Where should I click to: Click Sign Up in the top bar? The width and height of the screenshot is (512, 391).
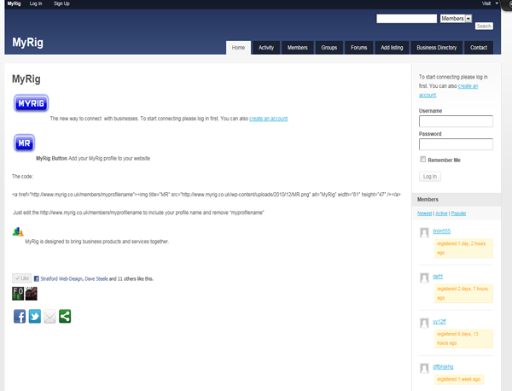[61, 3]
